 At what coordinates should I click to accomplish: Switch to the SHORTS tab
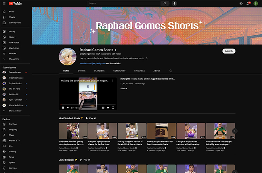(x=82, y=71)
